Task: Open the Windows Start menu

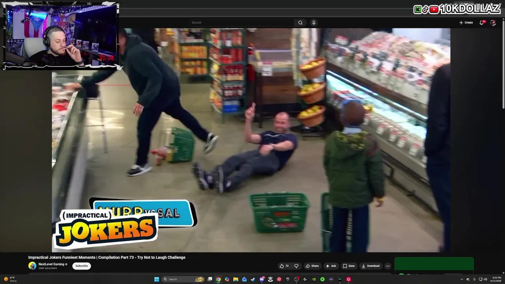Action: coord(157,279)
